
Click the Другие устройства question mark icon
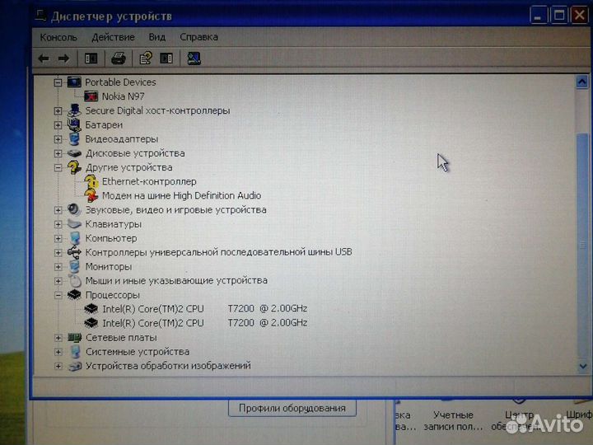point(74,166)
